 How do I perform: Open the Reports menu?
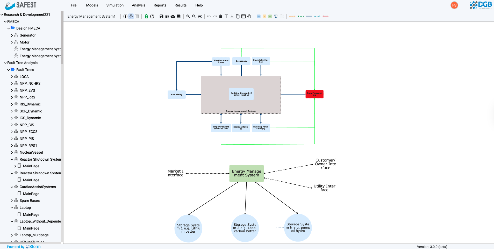[160, 5]
